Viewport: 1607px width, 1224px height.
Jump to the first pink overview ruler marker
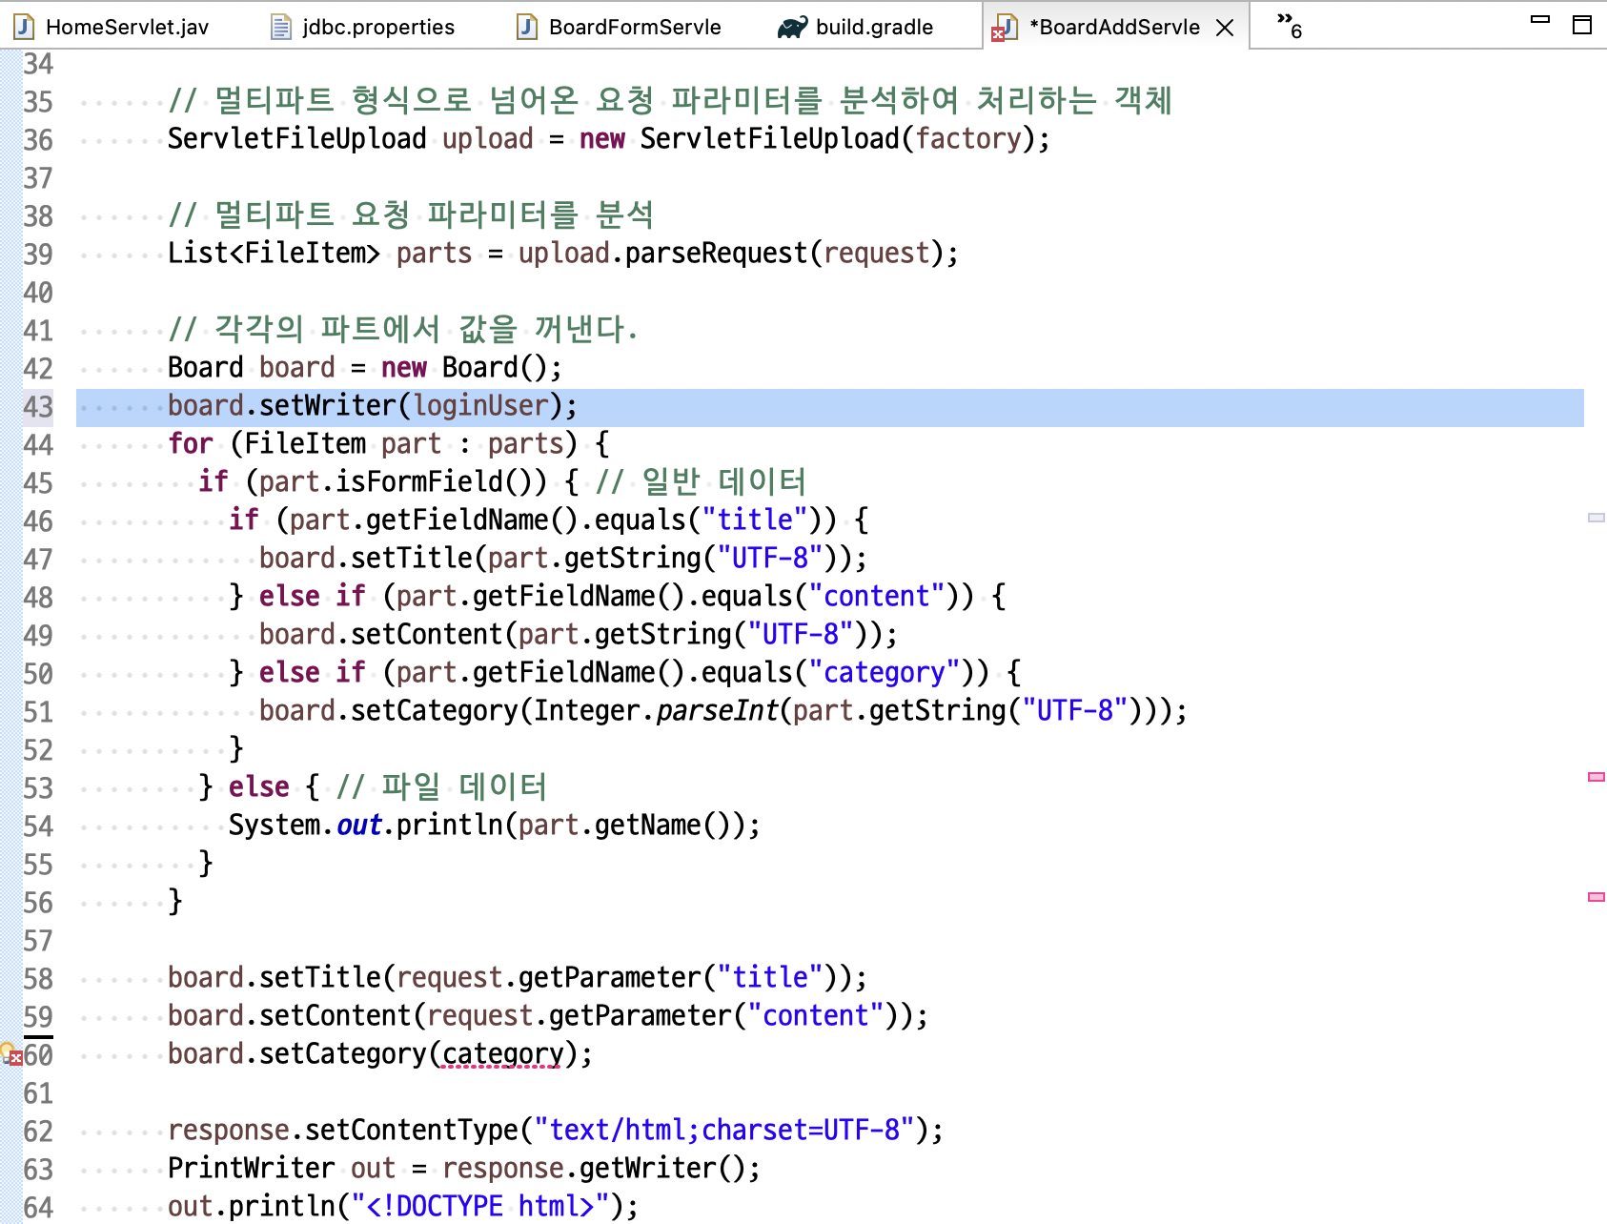point(1597,777)
